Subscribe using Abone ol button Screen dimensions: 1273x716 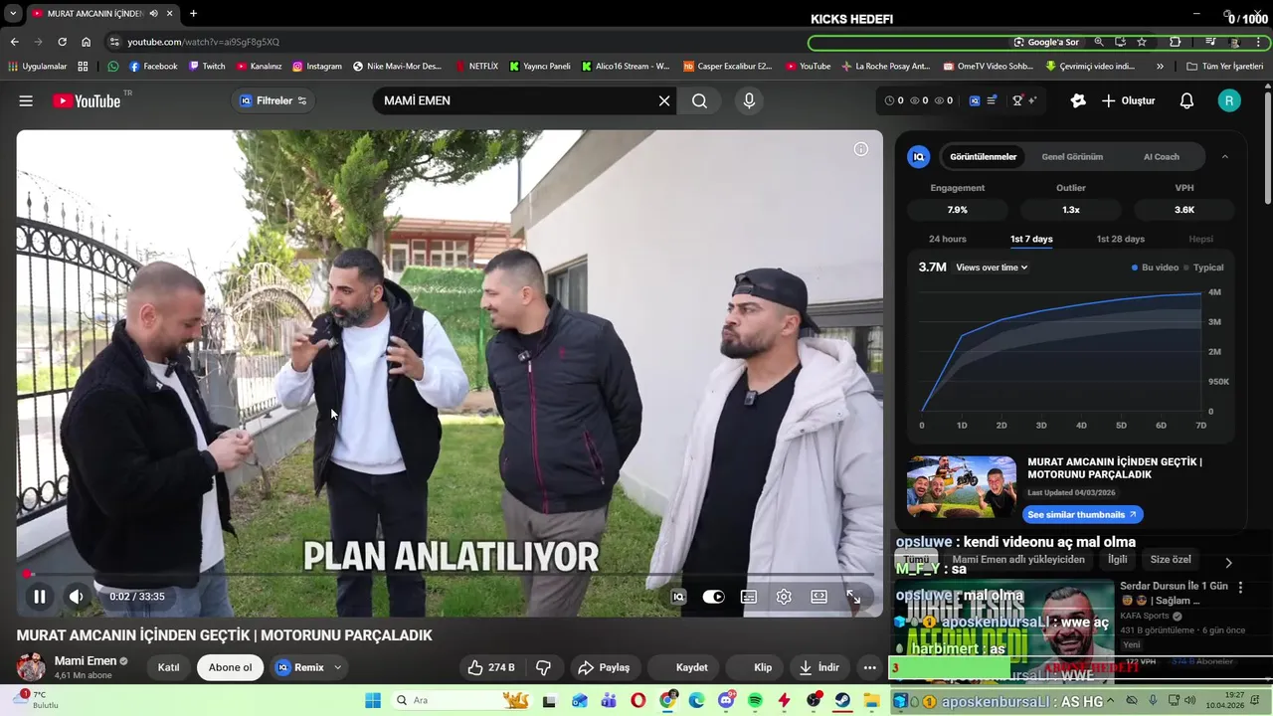[x=230, y=667]
